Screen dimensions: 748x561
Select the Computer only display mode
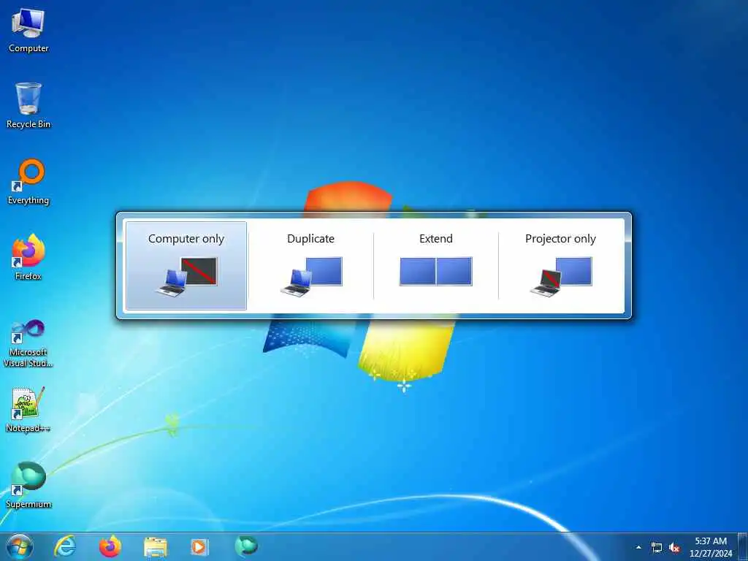(x=186, y=266)
